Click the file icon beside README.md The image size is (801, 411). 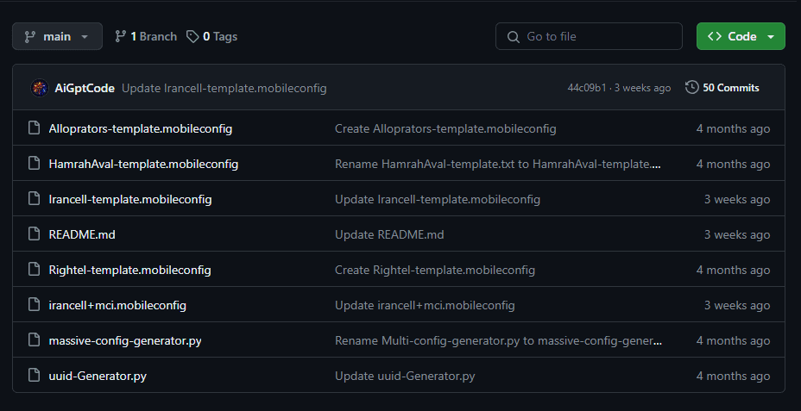point(35,234)
